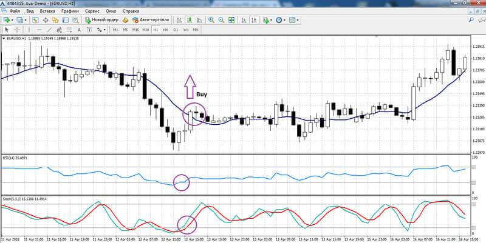Expand the Periods dropdown arrow
Image resolution: width=486 pixels, height=243 pixels.
(x=284, y=20)
